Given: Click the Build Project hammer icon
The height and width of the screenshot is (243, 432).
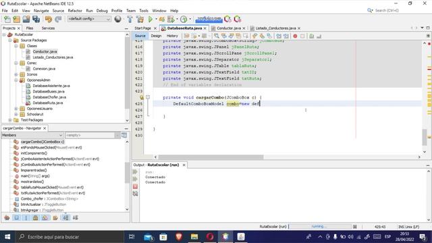Looking at the screenshot, I should tap(130, 20).
